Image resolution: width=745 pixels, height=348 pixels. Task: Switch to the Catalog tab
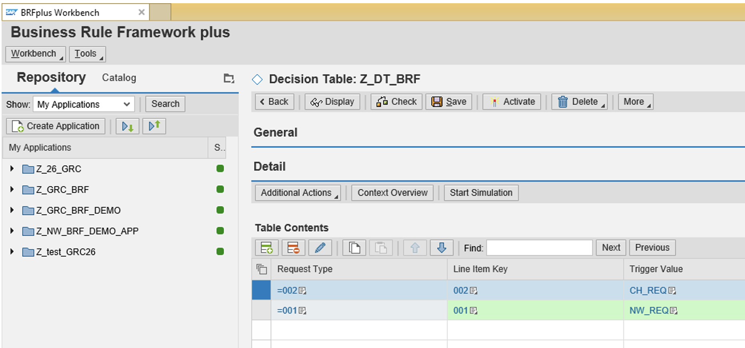tap(119, 78)
